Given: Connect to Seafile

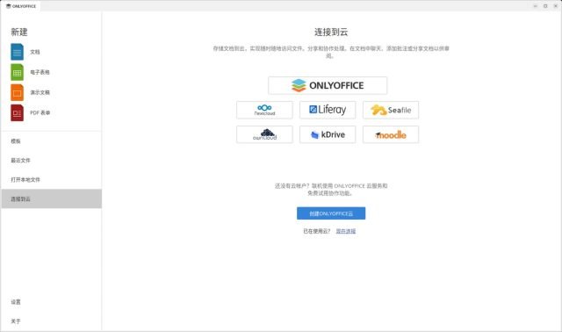Looking at the screenshot, I should (x=391, y=110).
